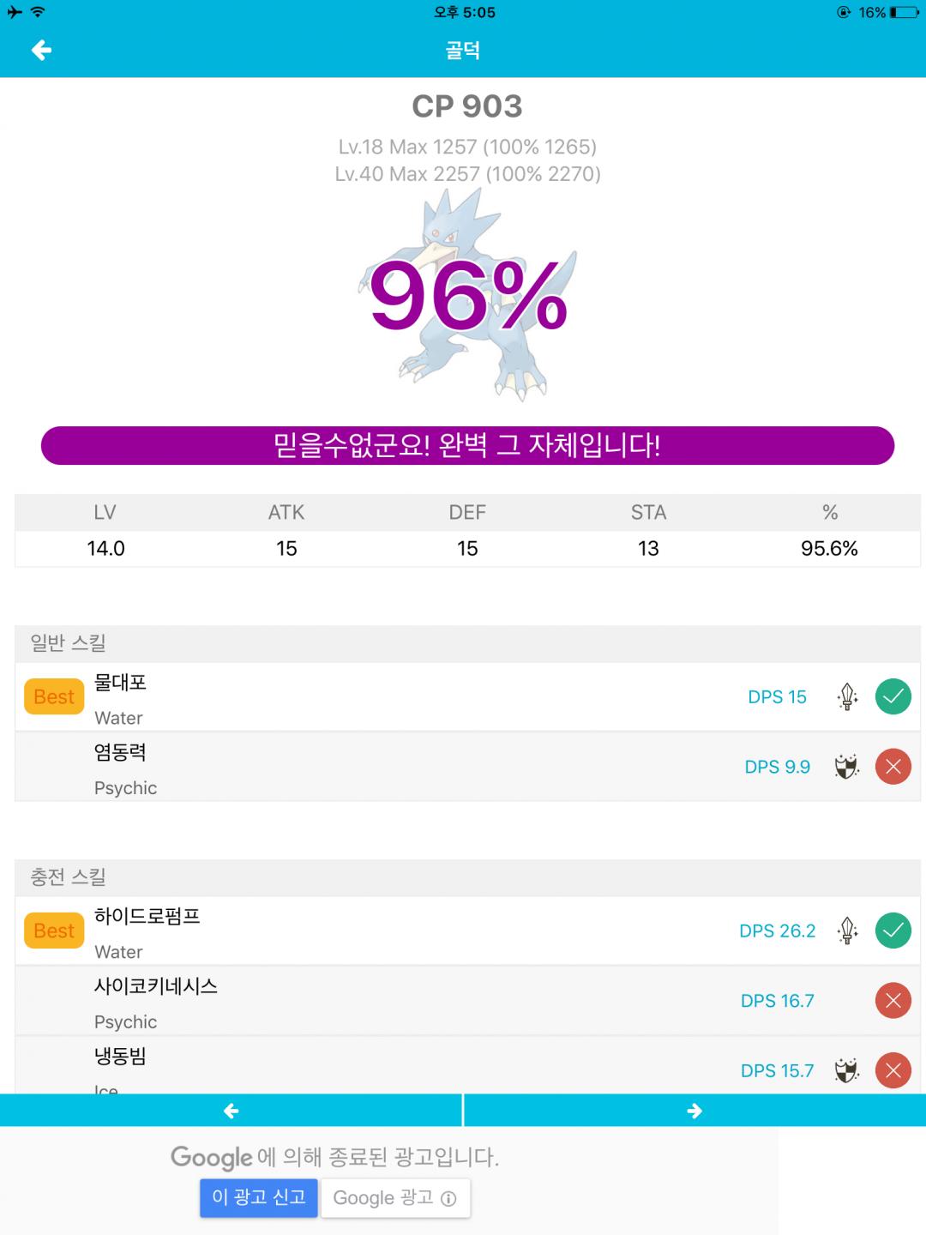Tap the sword icon beside 물대포
926x1235 pixels.
(847, 696)
